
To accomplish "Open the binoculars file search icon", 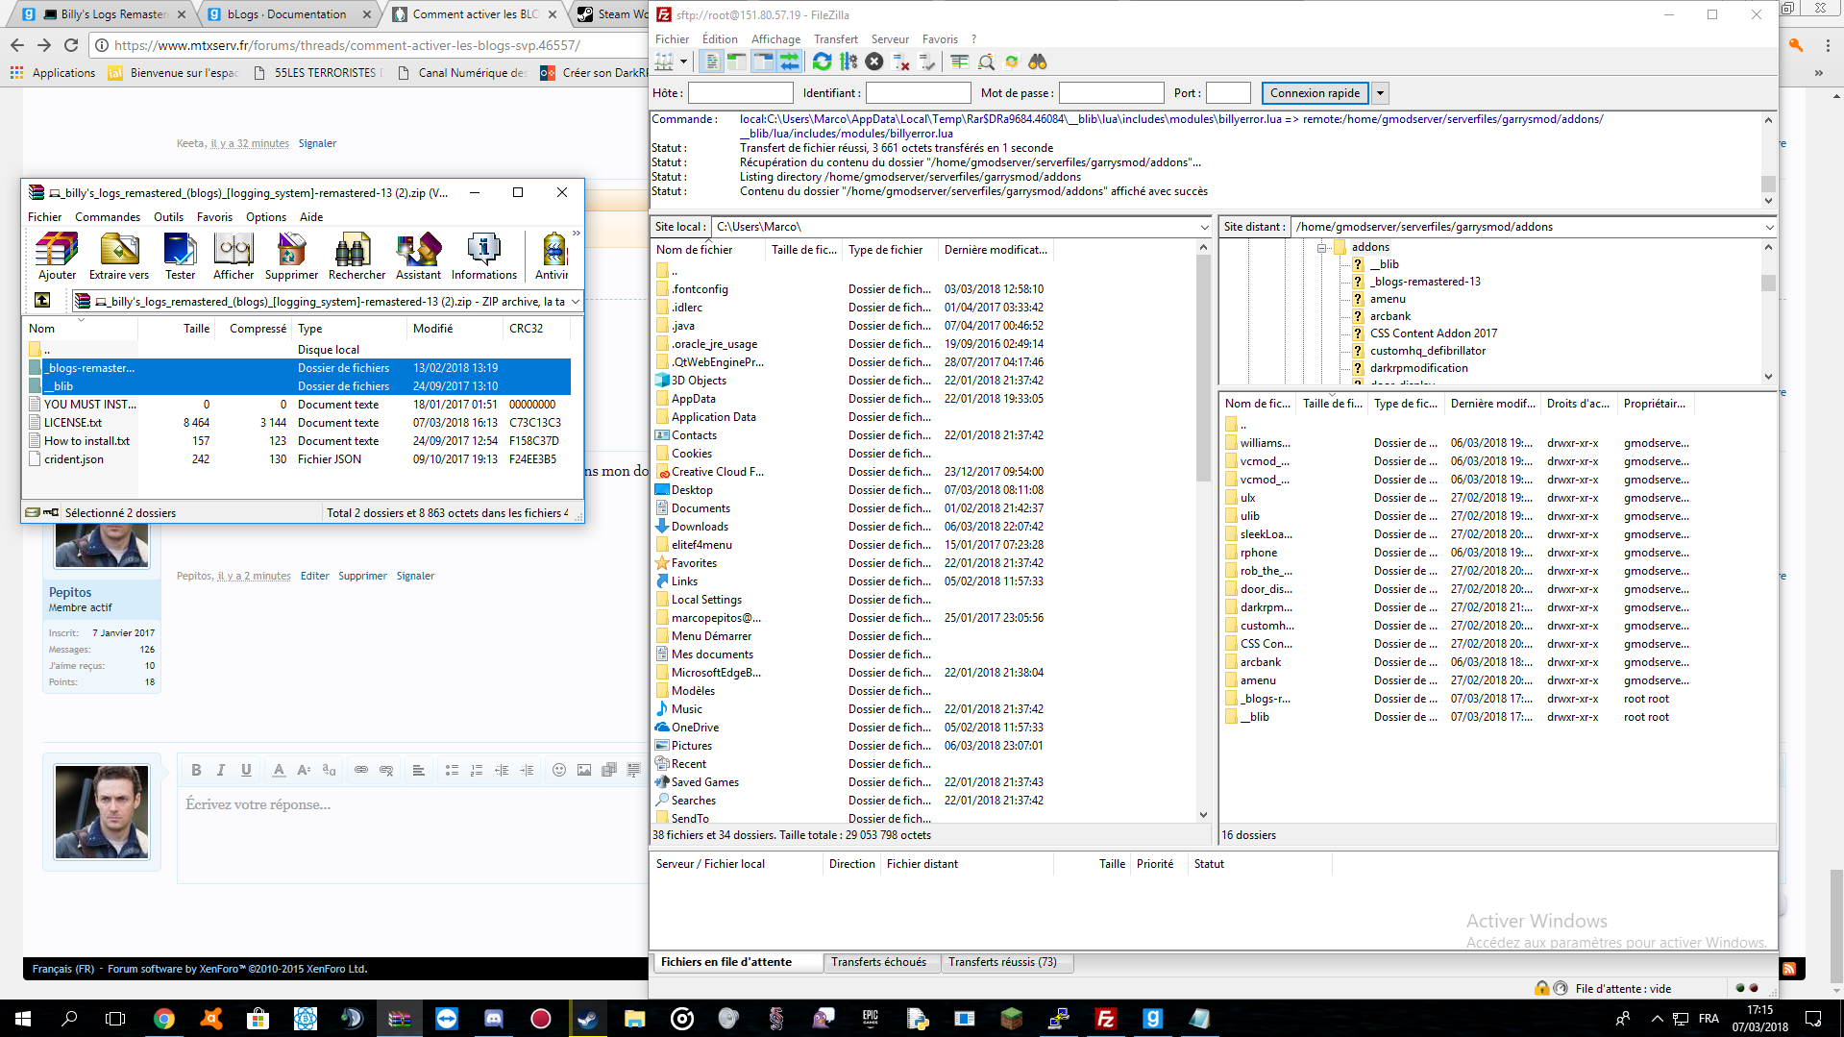I will [x=1037, y=62].
